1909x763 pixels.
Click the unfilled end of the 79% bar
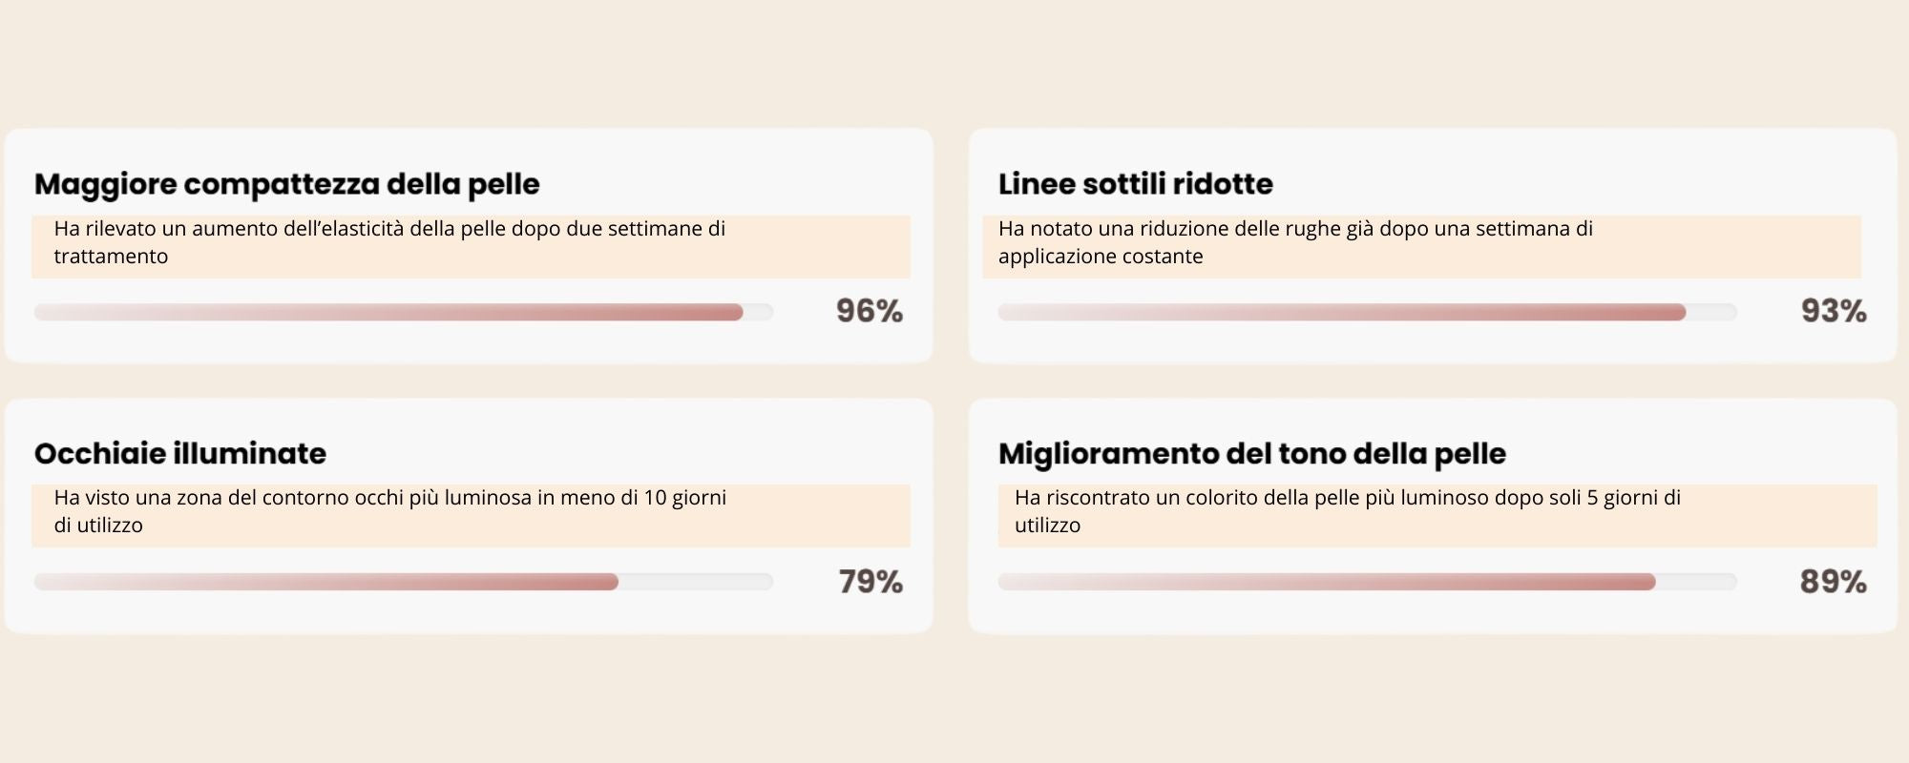click(695, 582)
